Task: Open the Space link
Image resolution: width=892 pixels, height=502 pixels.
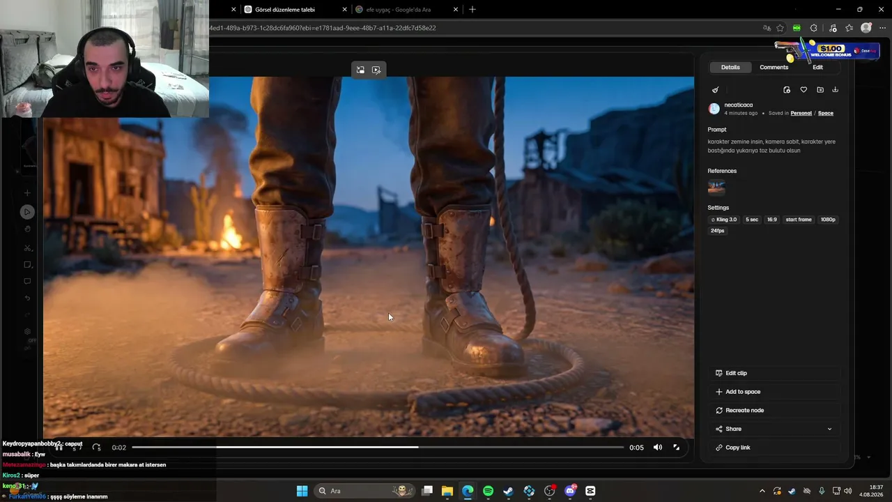Action: click(826, 113)
